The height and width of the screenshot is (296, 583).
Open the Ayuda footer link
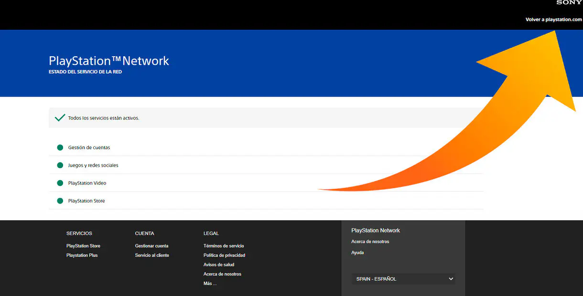coord(357,253)
